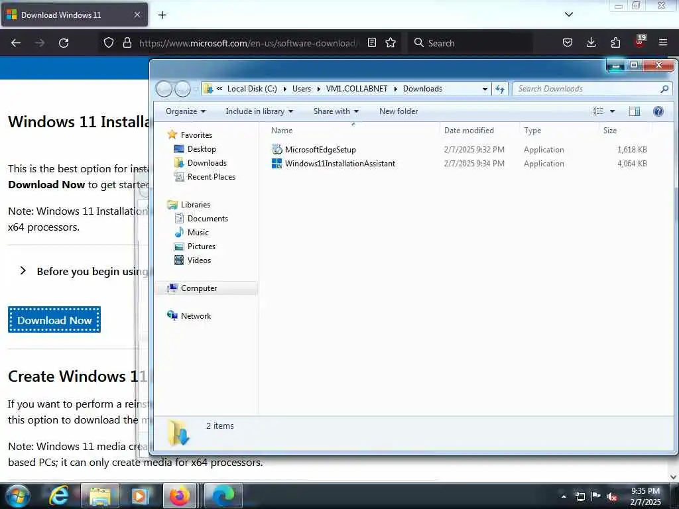Screen dimensions: 679x509
Task: Open Firefox downloads panel arrow icon
Action: tap(591, 42)
